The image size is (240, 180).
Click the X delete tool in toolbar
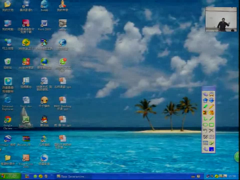211,131
